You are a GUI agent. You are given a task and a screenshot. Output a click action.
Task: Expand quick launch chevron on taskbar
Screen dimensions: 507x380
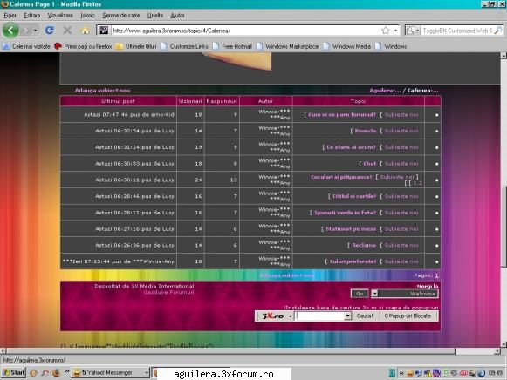[67, 371]
